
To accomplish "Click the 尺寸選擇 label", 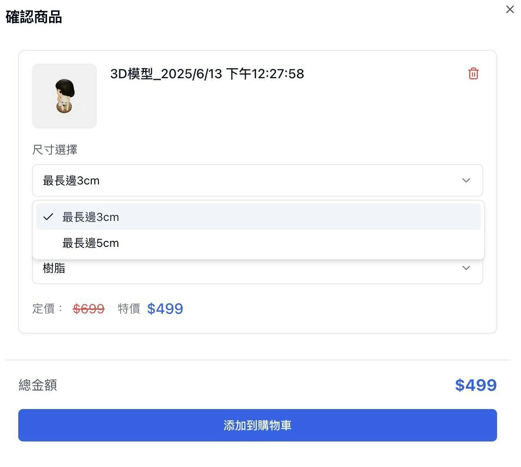I will click(55, 150).
